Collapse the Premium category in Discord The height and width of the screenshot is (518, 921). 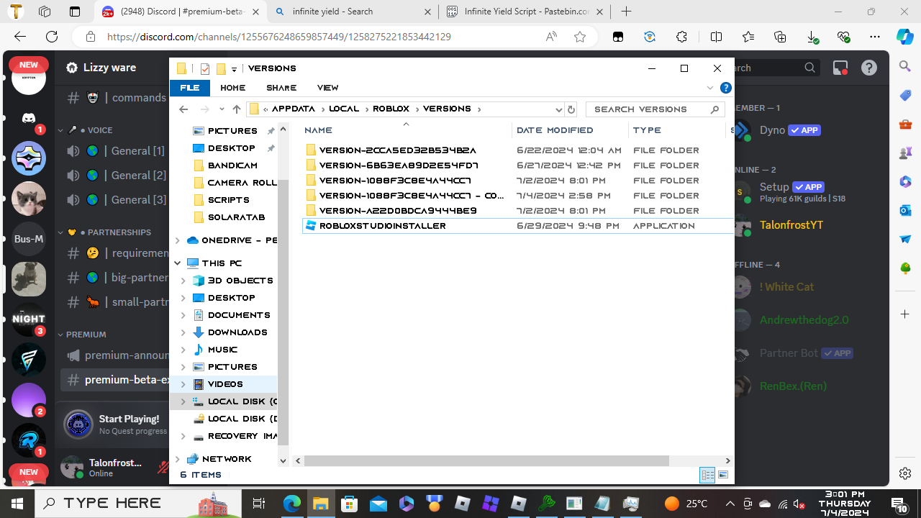click(x=81, y=335)
